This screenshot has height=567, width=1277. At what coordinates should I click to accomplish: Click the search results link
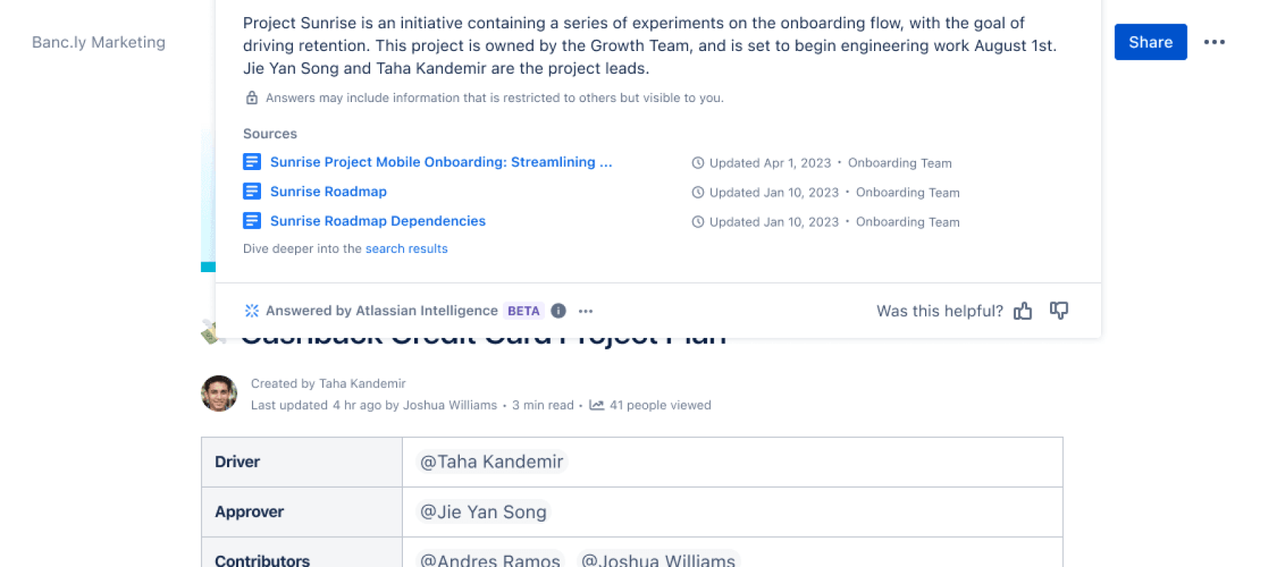[406, 248]
